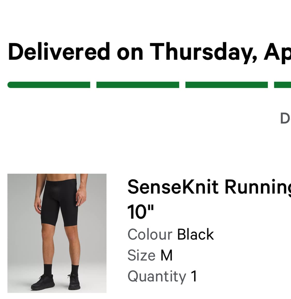
Task: Click the first green progress bar segment
Action: 49,85
